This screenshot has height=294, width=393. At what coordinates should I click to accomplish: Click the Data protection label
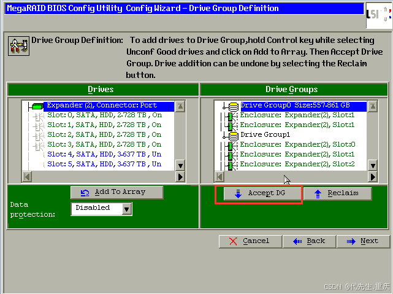(x=32, y=209)
